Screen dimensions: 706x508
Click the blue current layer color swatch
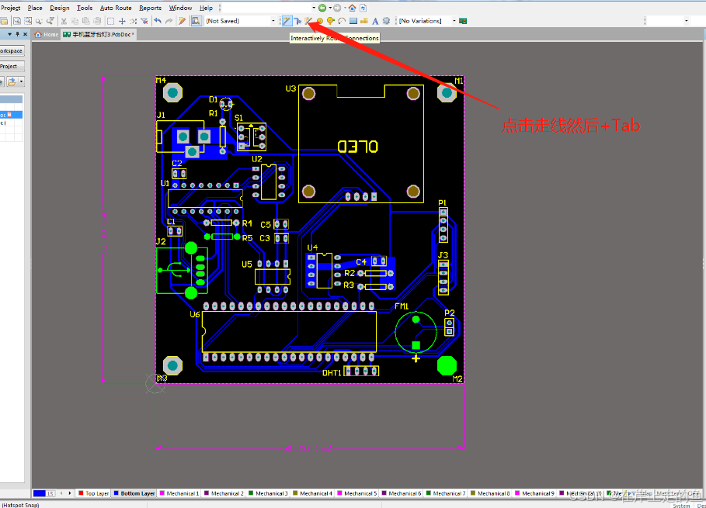(39, 493)
